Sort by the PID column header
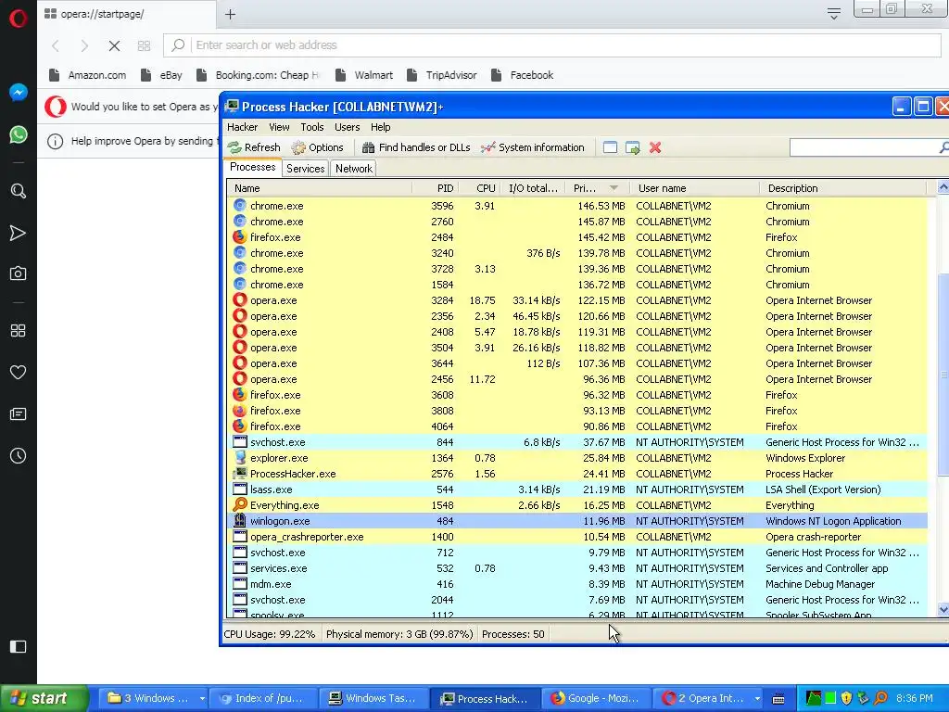949x712 pixels. pyautogui.click(x=436, y=188)
